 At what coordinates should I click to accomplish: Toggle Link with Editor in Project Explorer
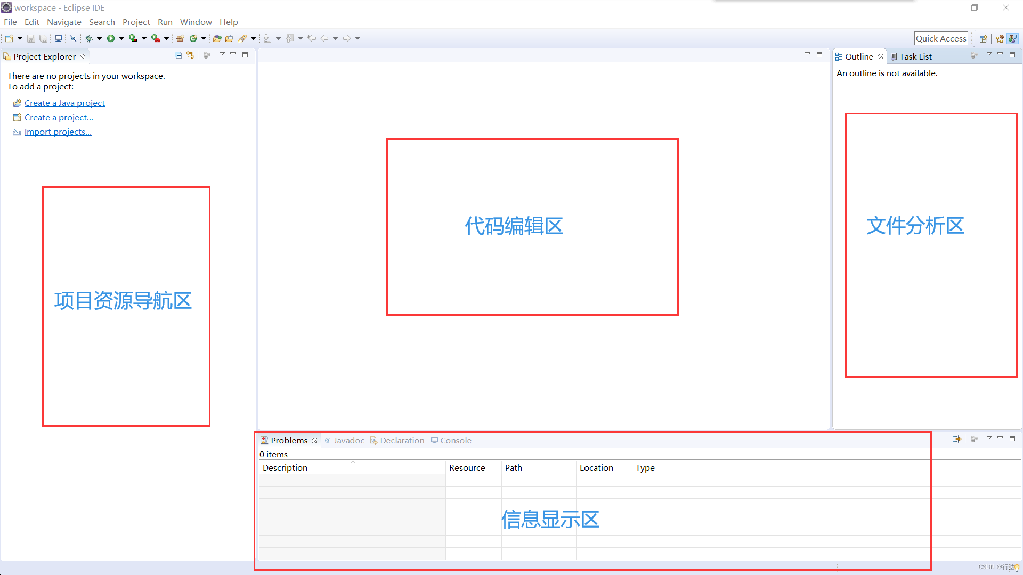coord(190,55)
